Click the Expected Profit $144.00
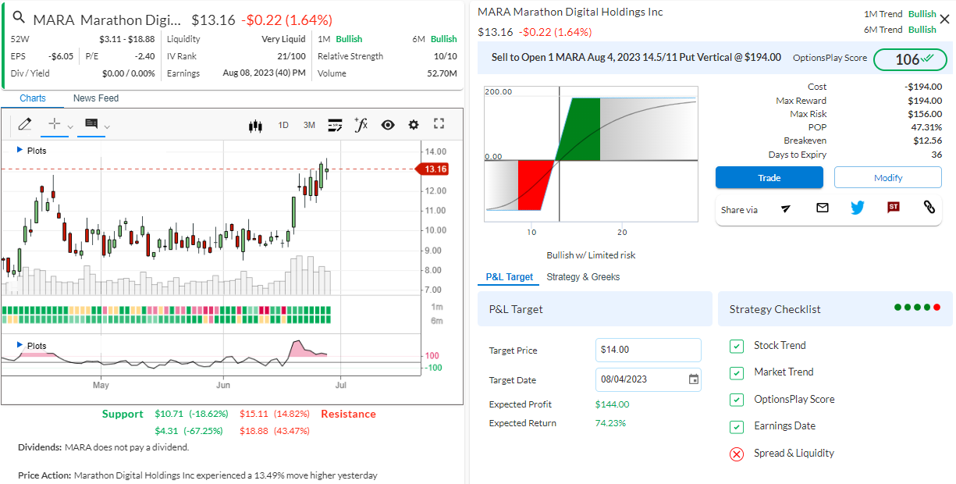Viewport: 956px width, 484px height. click(612, 404)
